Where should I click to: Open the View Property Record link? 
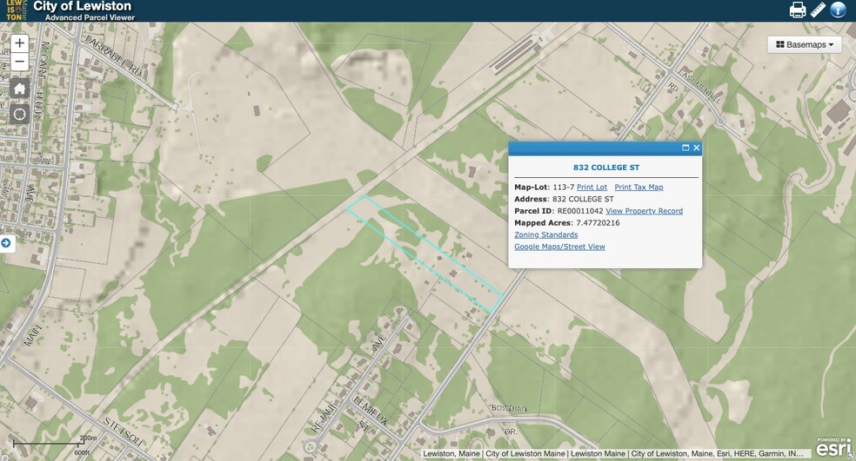tap(645, 211)
